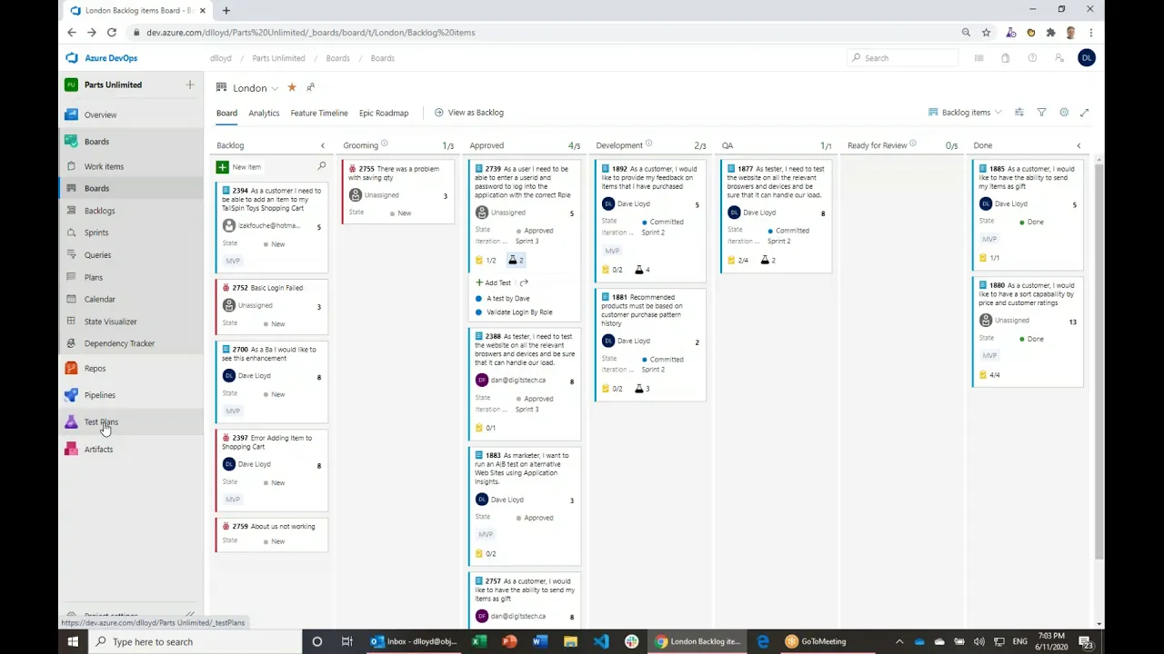Open view options sliders icon
The height and width of the screenshot is (654, 1164).
(x=1019, y=113)
